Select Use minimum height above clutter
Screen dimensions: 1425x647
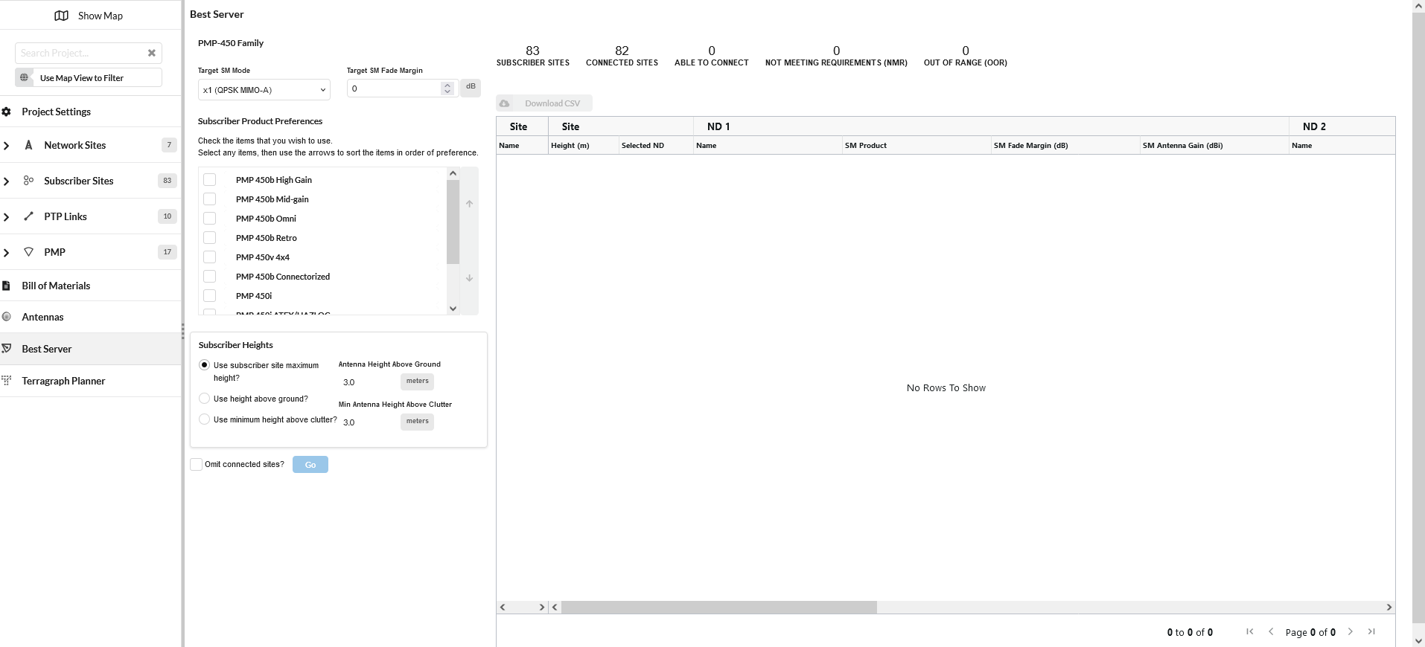click(x=205, y=419)
